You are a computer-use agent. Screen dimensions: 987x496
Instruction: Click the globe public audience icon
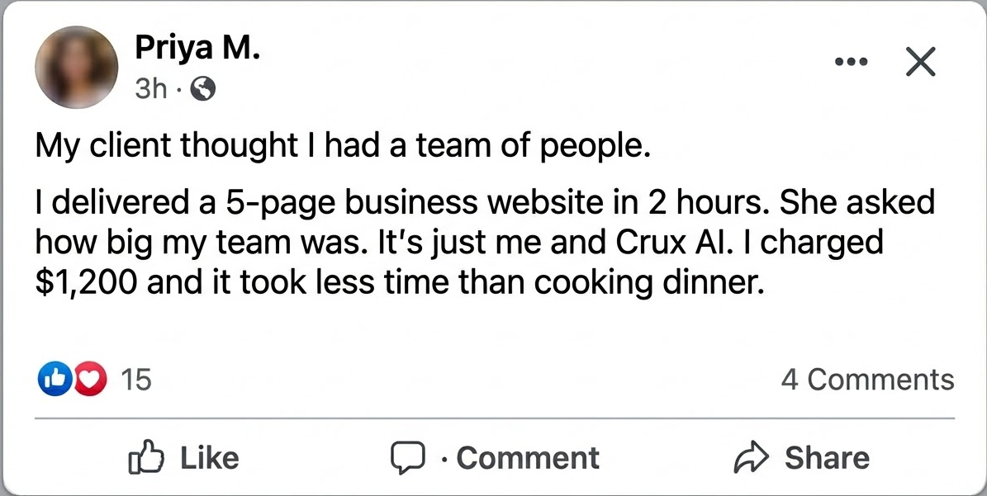click(202, 89)
